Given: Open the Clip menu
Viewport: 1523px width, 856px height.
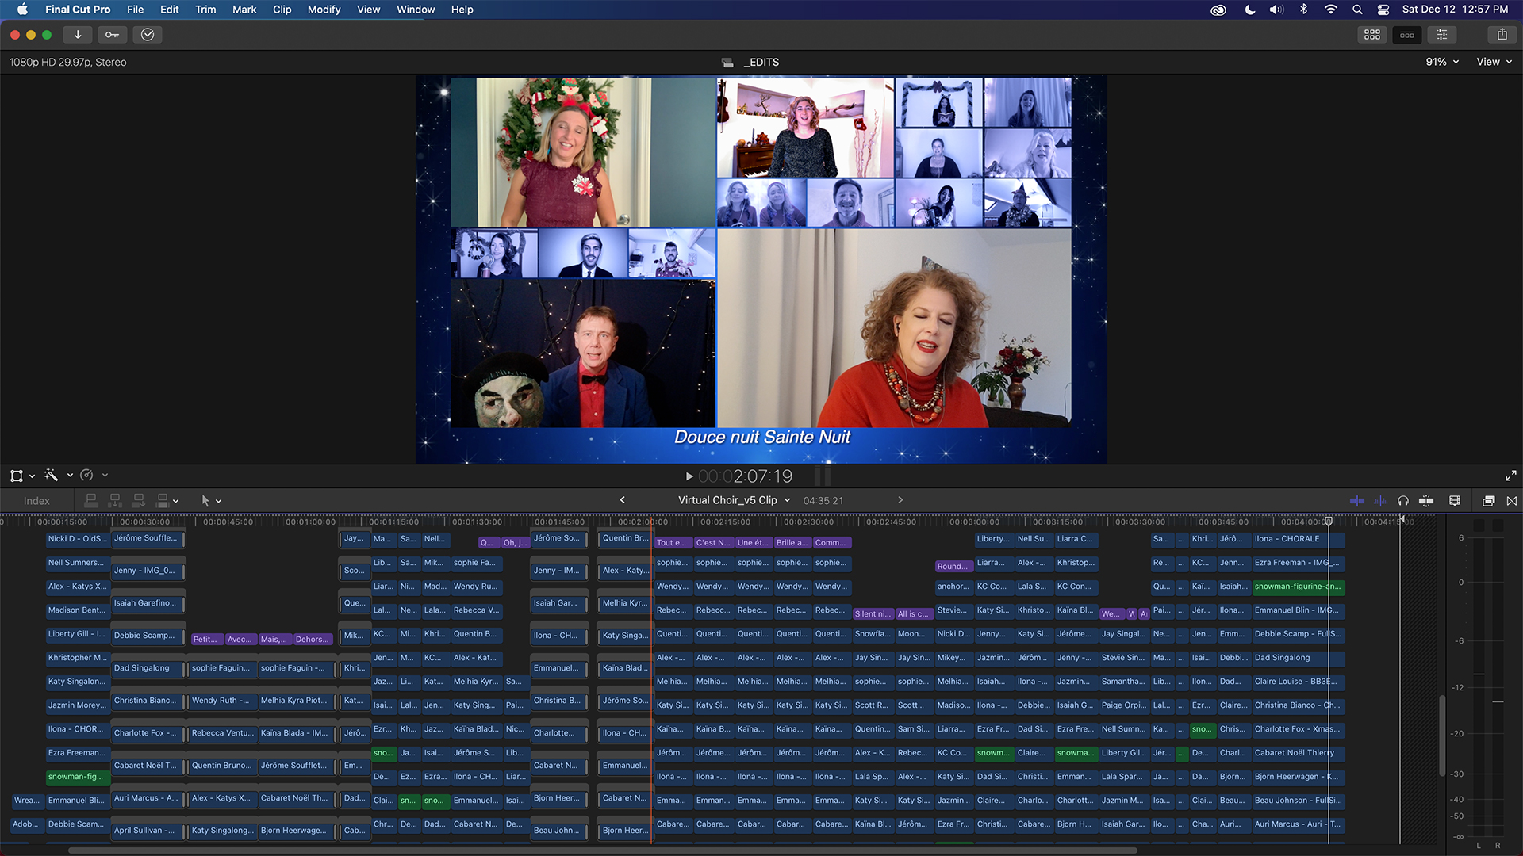Looking at the screenshot, I should click(x=282, y=10).
